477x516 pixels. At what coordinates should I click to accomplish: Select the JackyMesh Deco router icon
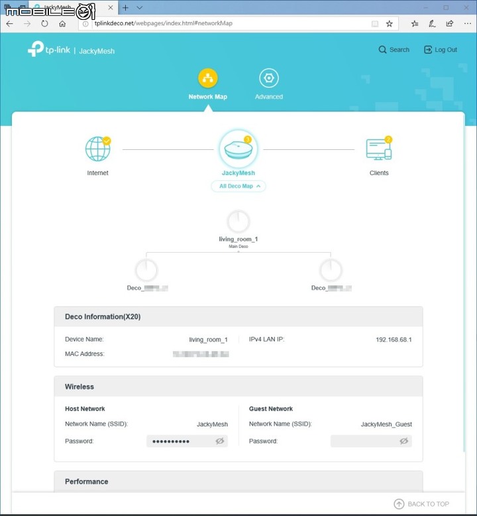tap(238, 149)
